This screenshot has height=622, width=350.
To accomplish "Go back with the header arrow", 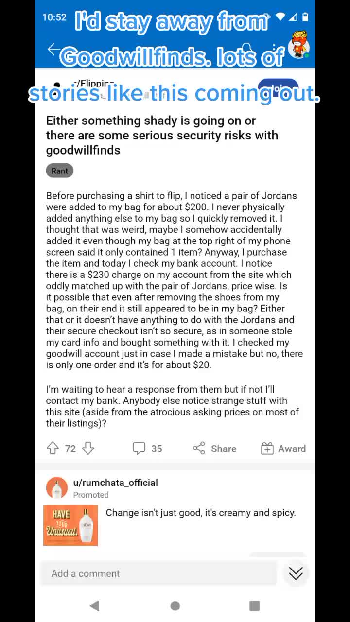I will click(x=53, y=49).
